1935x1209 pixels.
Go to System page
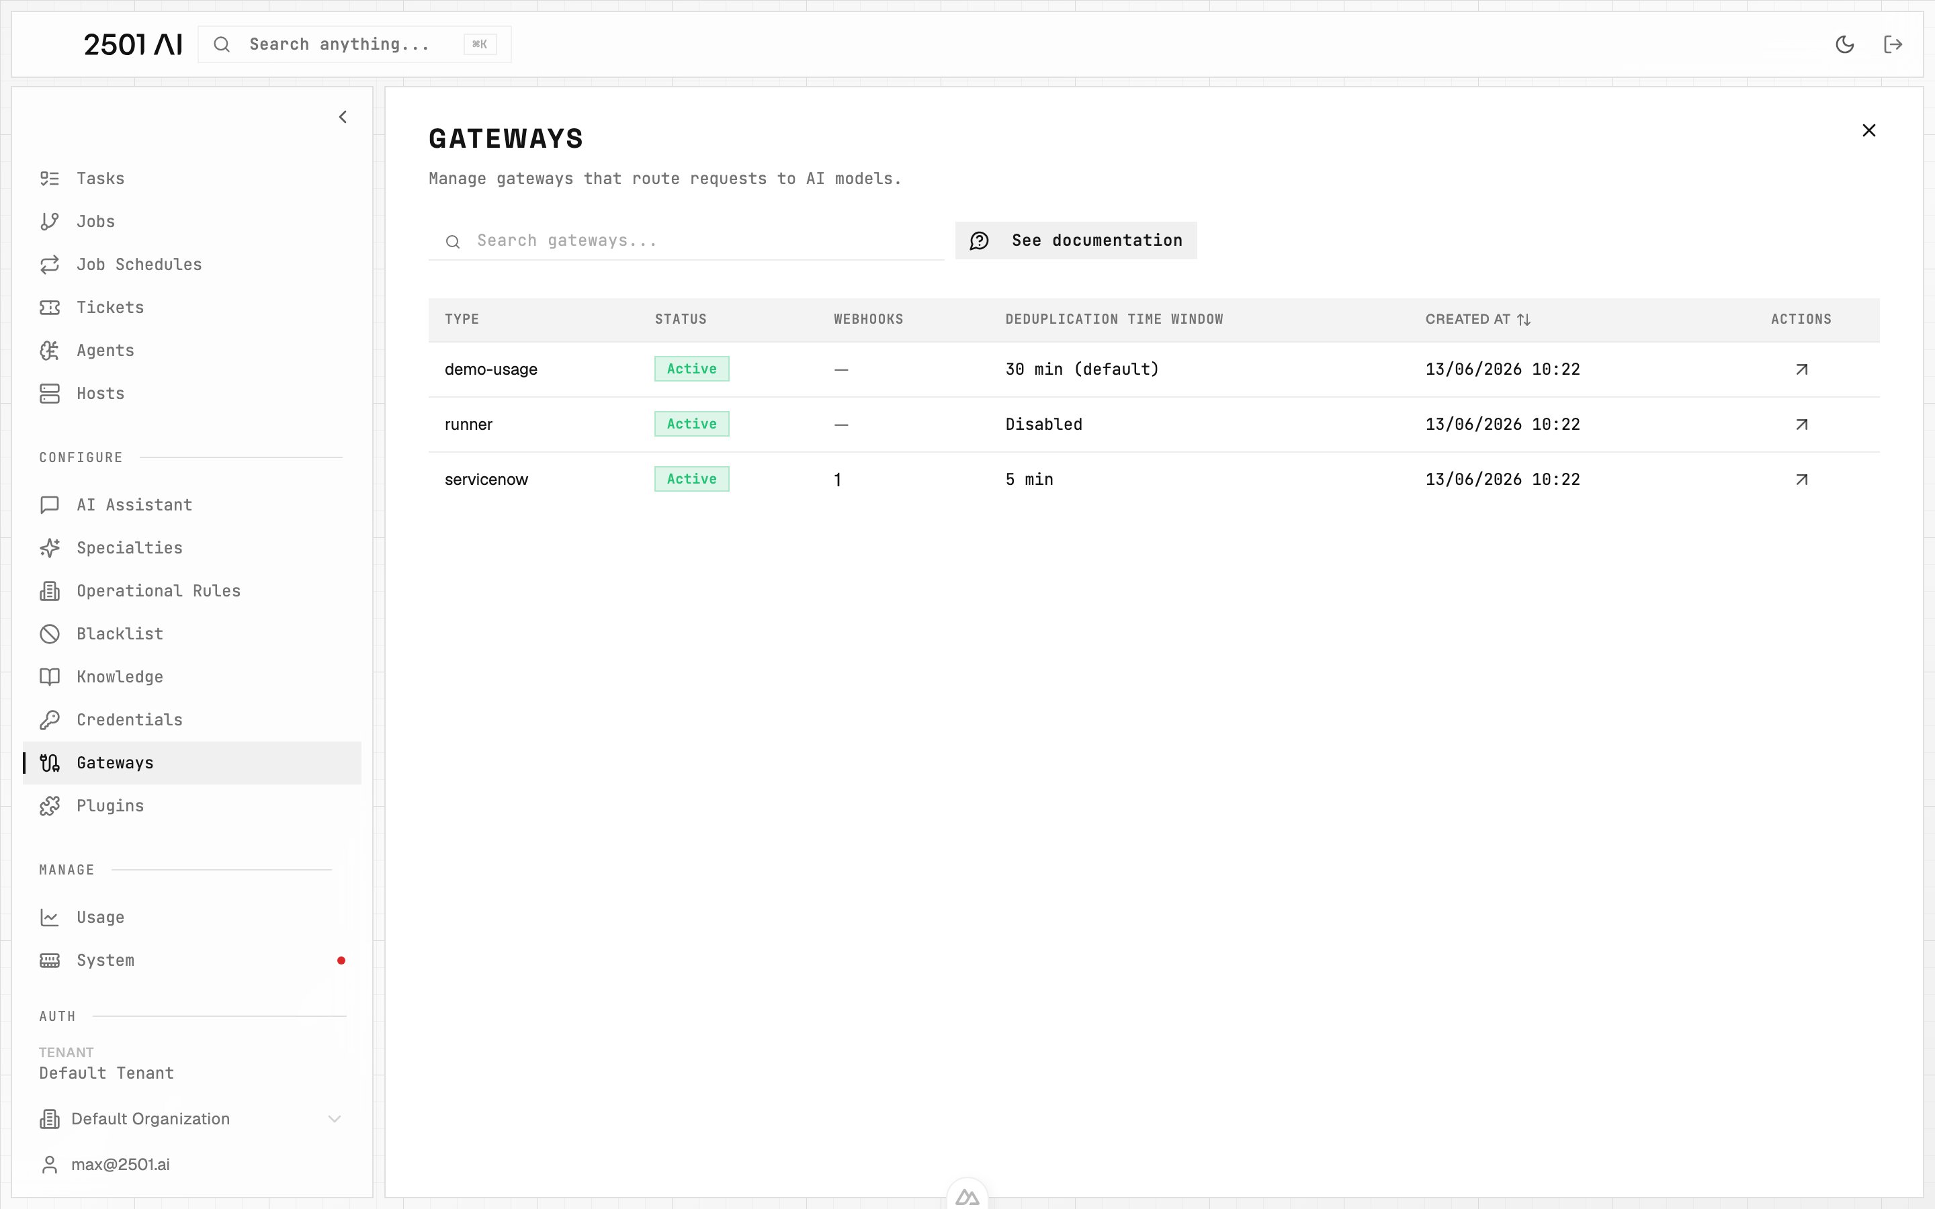pos(192,960)
